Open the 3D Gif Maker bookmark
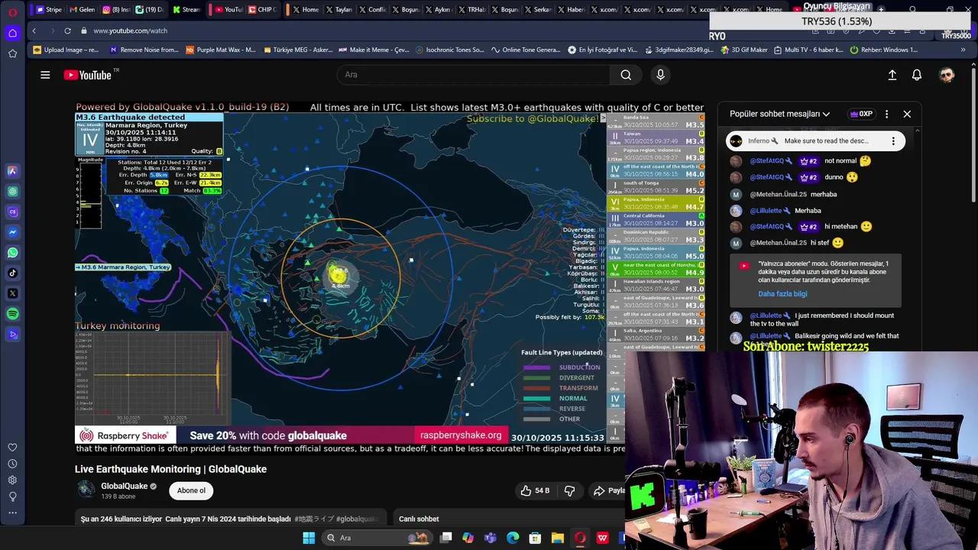Viewport: 978px width, 550px height. (x=744, y=50)
